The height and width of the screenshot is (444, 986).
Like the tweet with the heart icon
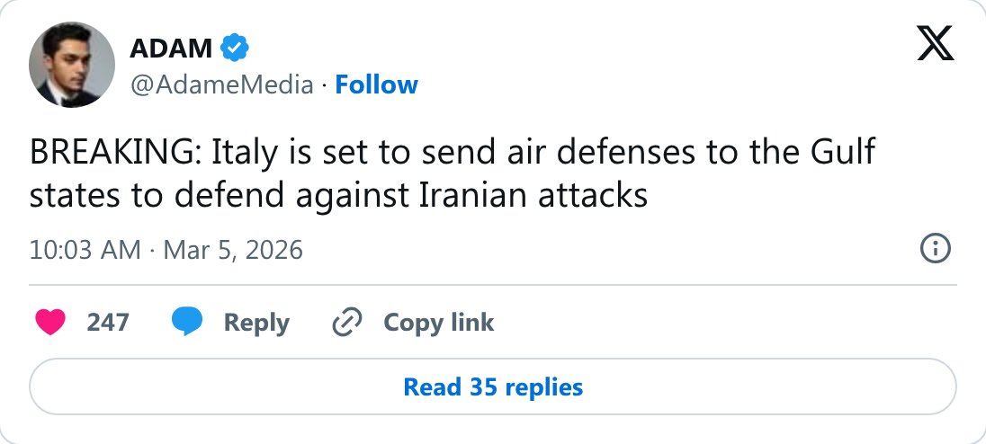tap(50, 322)
